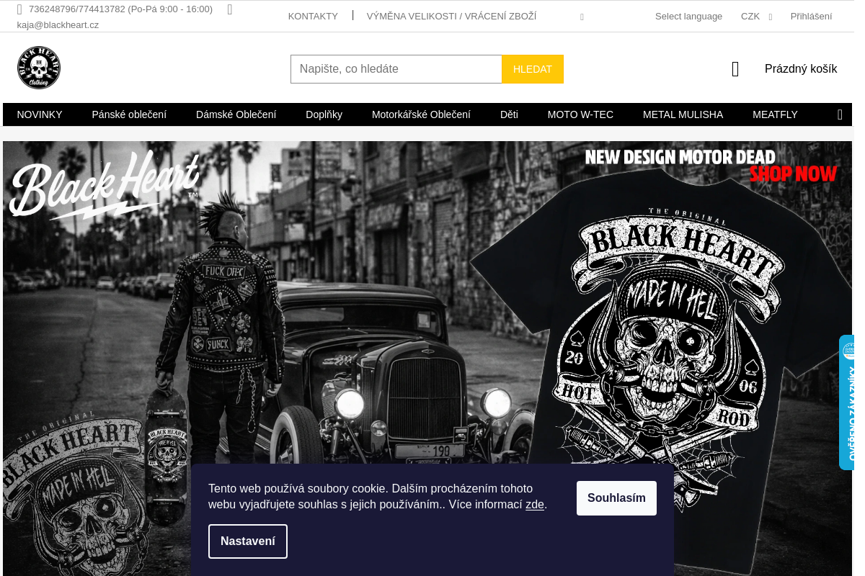
Task: Open the Děti category
Action: coord(509,114)
